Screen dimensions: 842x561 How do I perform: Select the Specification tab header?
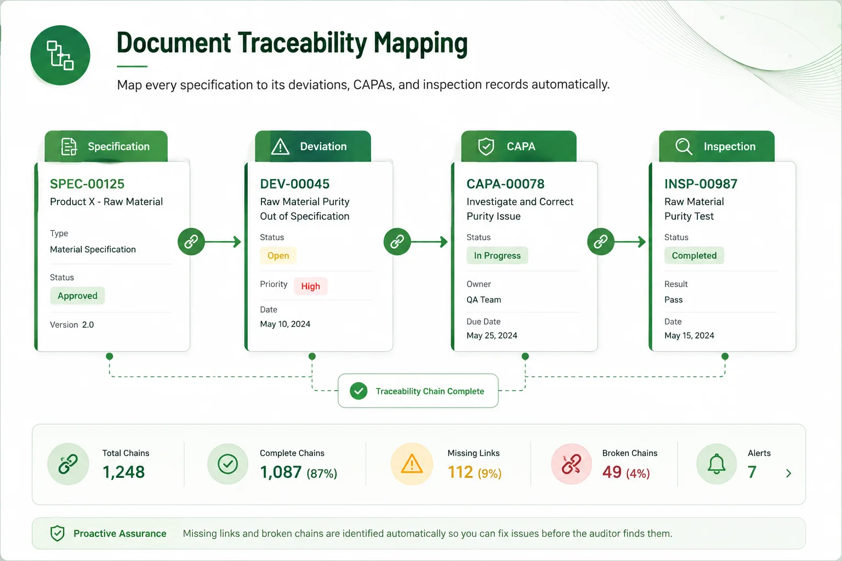[x=106, y=146]
